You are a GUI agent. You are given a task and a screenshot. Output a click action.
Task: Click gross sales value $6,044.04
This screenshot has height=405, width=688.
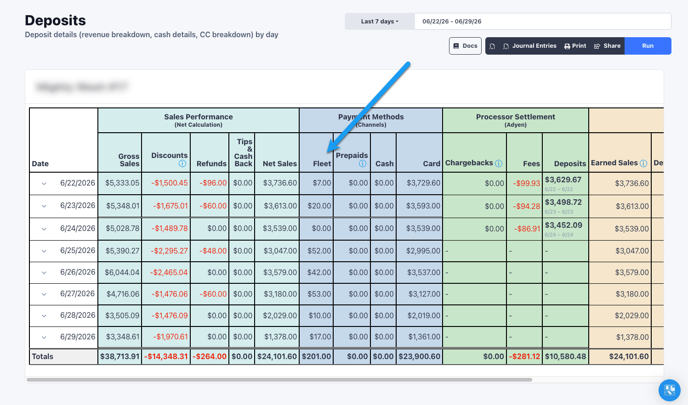pos(122,272)
